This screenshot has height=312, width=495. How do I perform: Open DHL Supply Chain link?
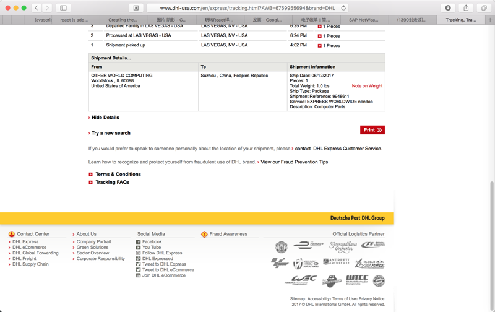[30, 264]
